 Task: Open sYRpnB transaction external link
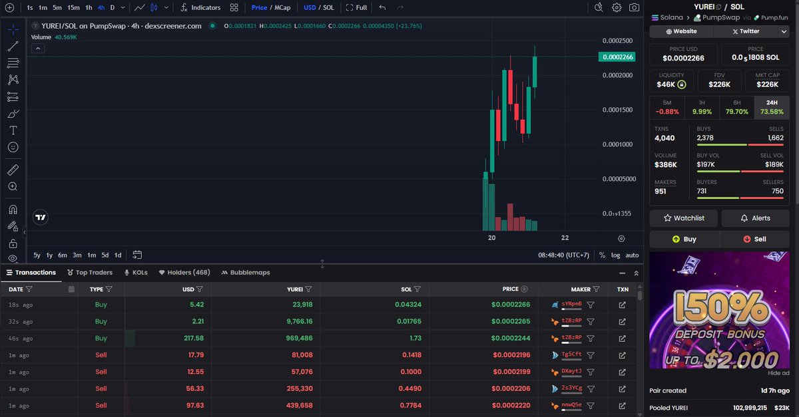tap(622, 305)
